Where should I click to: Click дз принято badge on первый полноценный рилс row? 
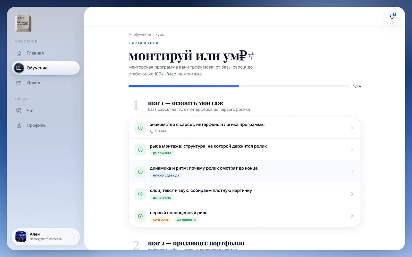(x=186, y=219)
